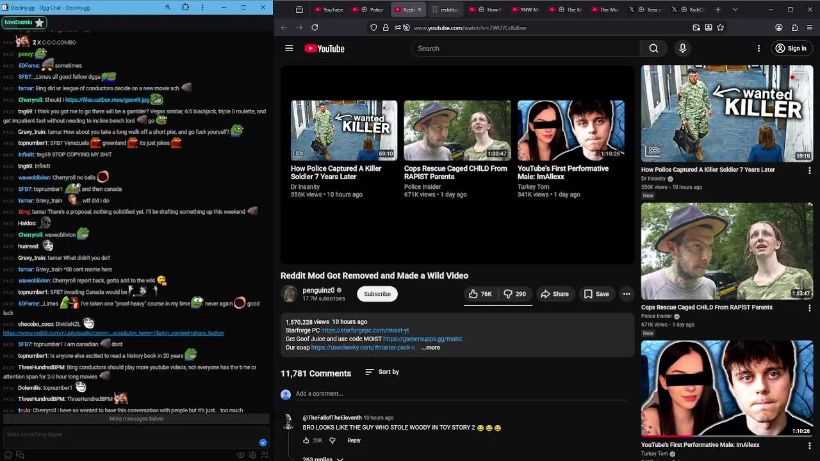Open chat settings gear in Destiny.gg
This screenshot has height=461, width=820.
pyautogui.click(x=252, y=455)
